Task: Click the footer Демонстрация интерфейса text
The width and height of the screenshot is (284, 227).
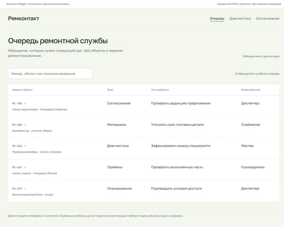Action: [95, 216]
